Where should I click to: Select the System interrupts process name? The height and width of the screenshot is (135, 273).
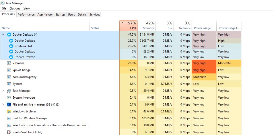click(24, 98)
